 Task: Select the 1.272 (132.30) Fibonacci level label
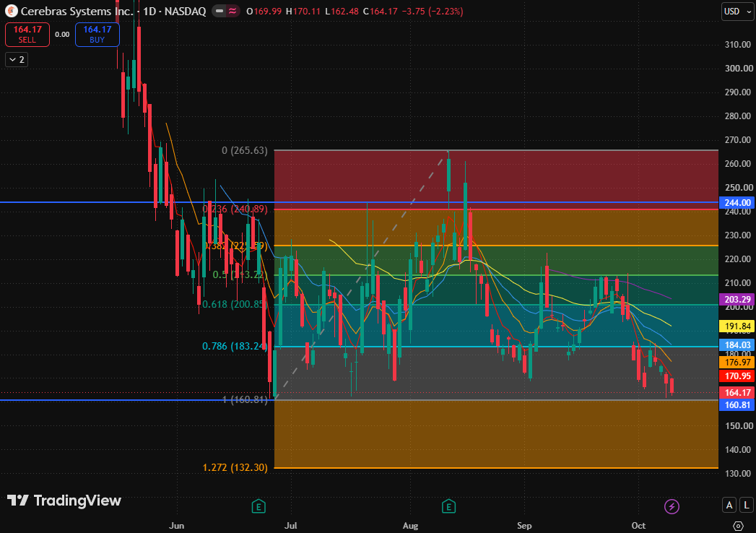[235, 467]
